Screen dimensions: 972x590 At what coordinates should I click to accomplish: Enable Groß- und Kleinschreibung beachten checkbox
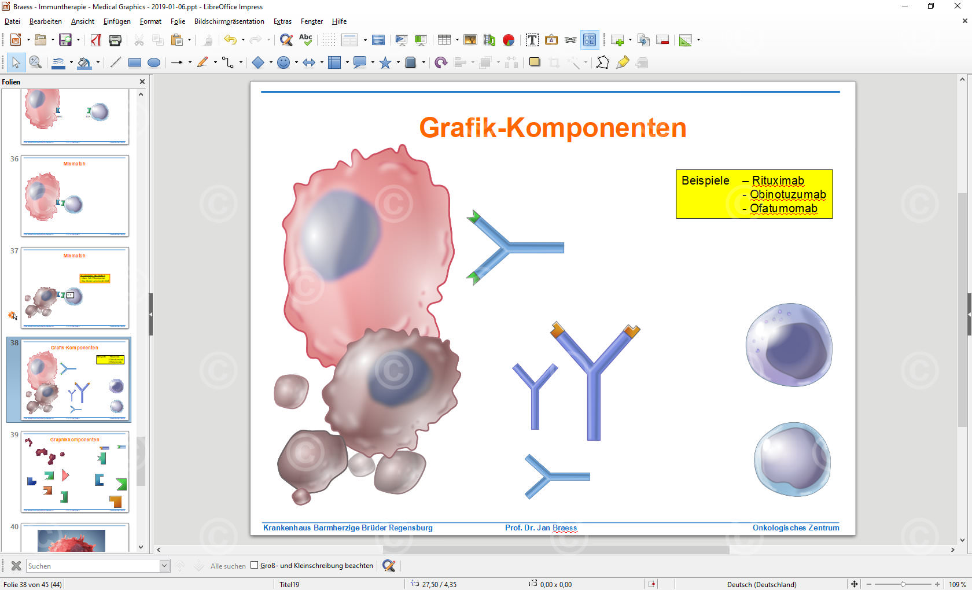tap(254, 565)
